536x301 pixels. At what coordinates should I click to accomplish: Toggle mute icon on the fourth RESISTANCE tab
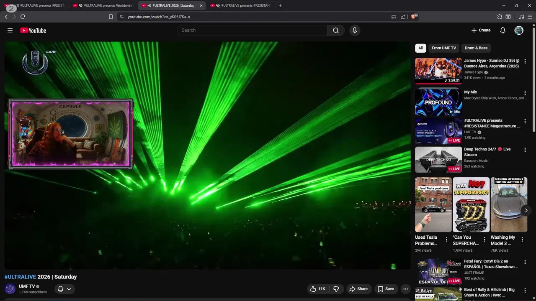coord(218,5)
